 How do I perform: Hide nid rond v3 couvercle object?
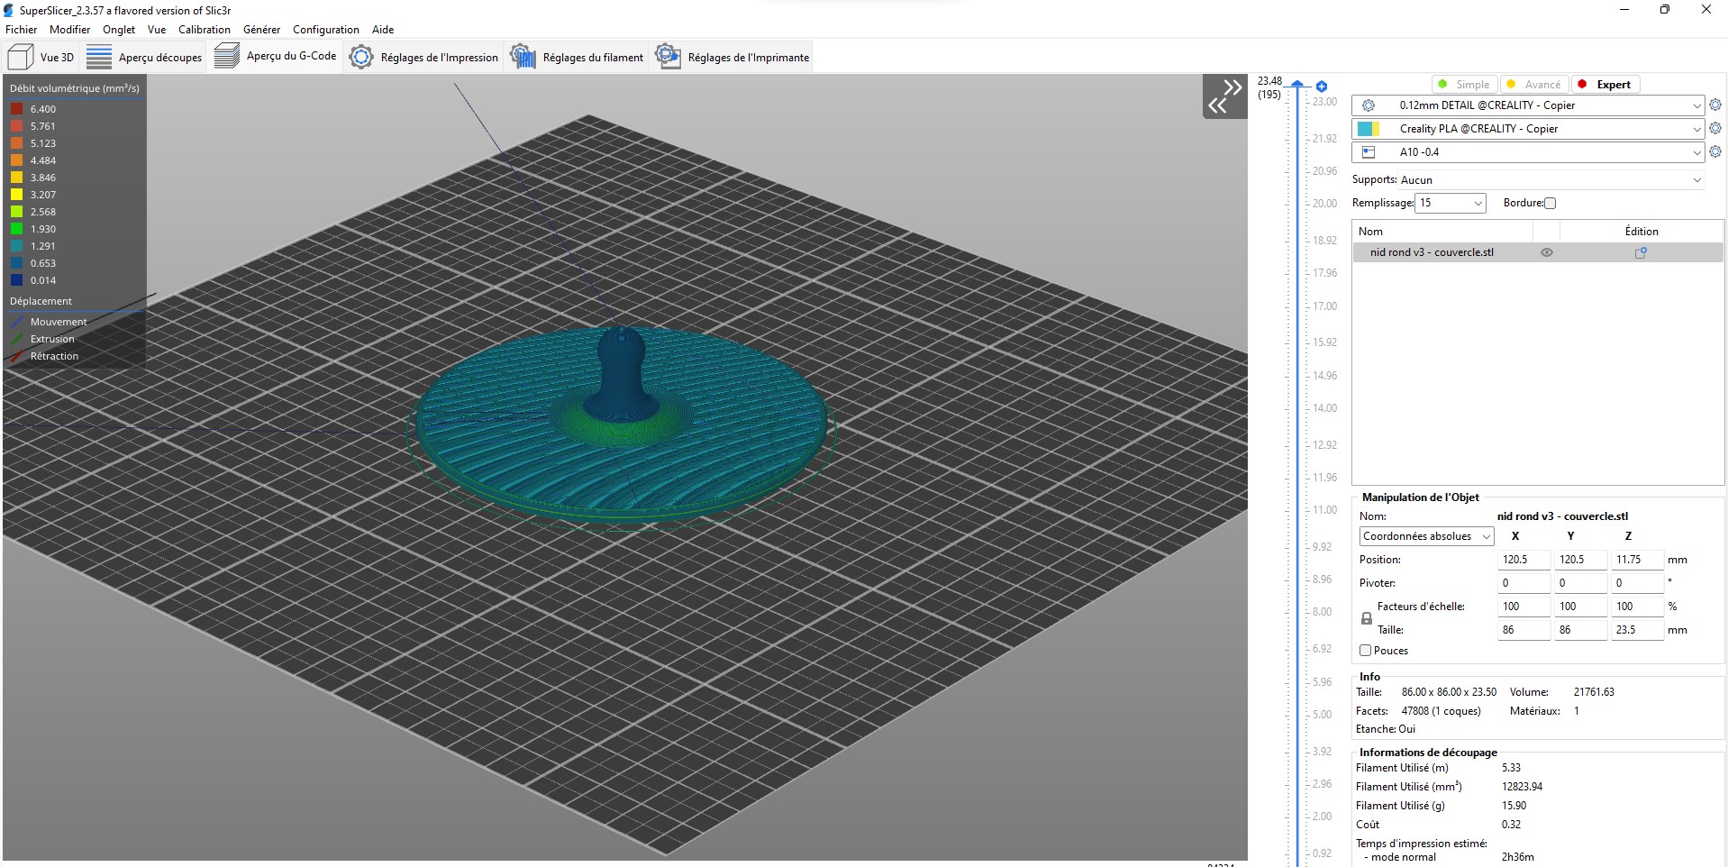[x=1546, y=253]
